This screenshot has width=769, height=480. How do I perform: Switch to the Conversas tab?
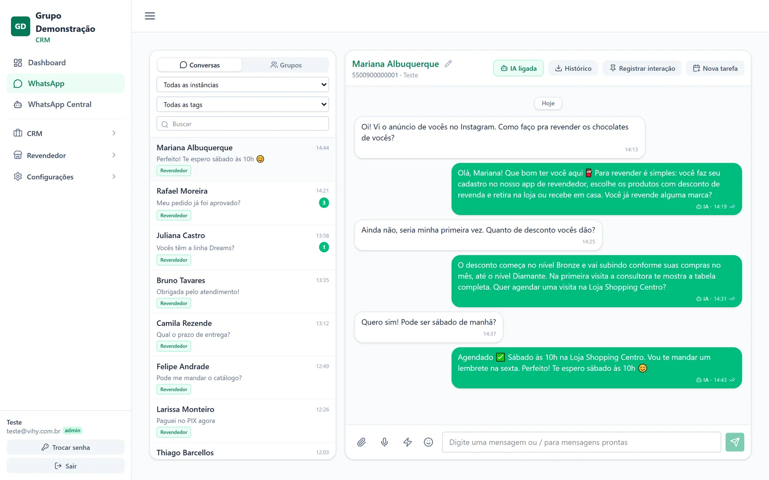click(200, 65)
